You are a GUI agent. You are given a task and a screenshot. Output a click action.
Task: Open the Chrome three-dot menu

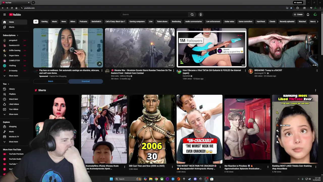(x=320, y=8)
